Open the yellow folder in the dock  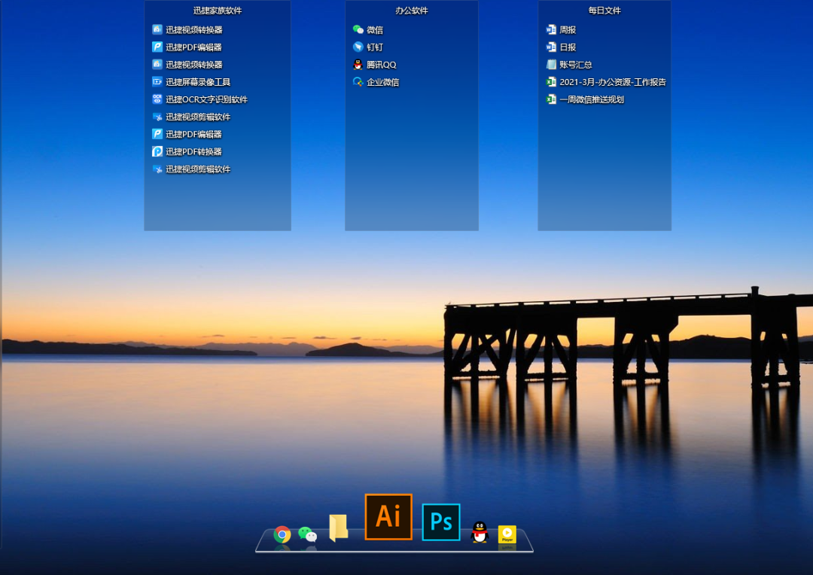pos(339,528)
